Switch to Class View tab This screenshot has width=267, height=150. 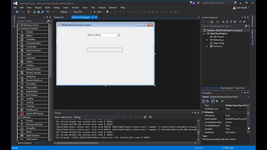pos(240,88)
